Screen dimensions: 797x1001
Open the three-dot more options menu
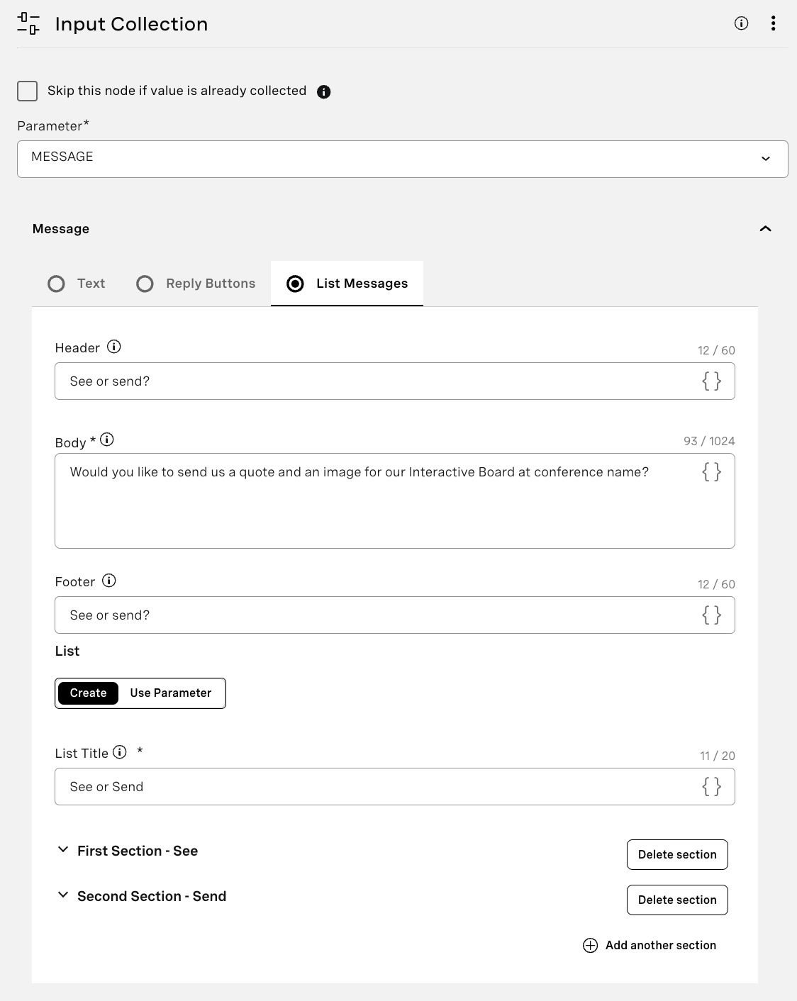773,23
